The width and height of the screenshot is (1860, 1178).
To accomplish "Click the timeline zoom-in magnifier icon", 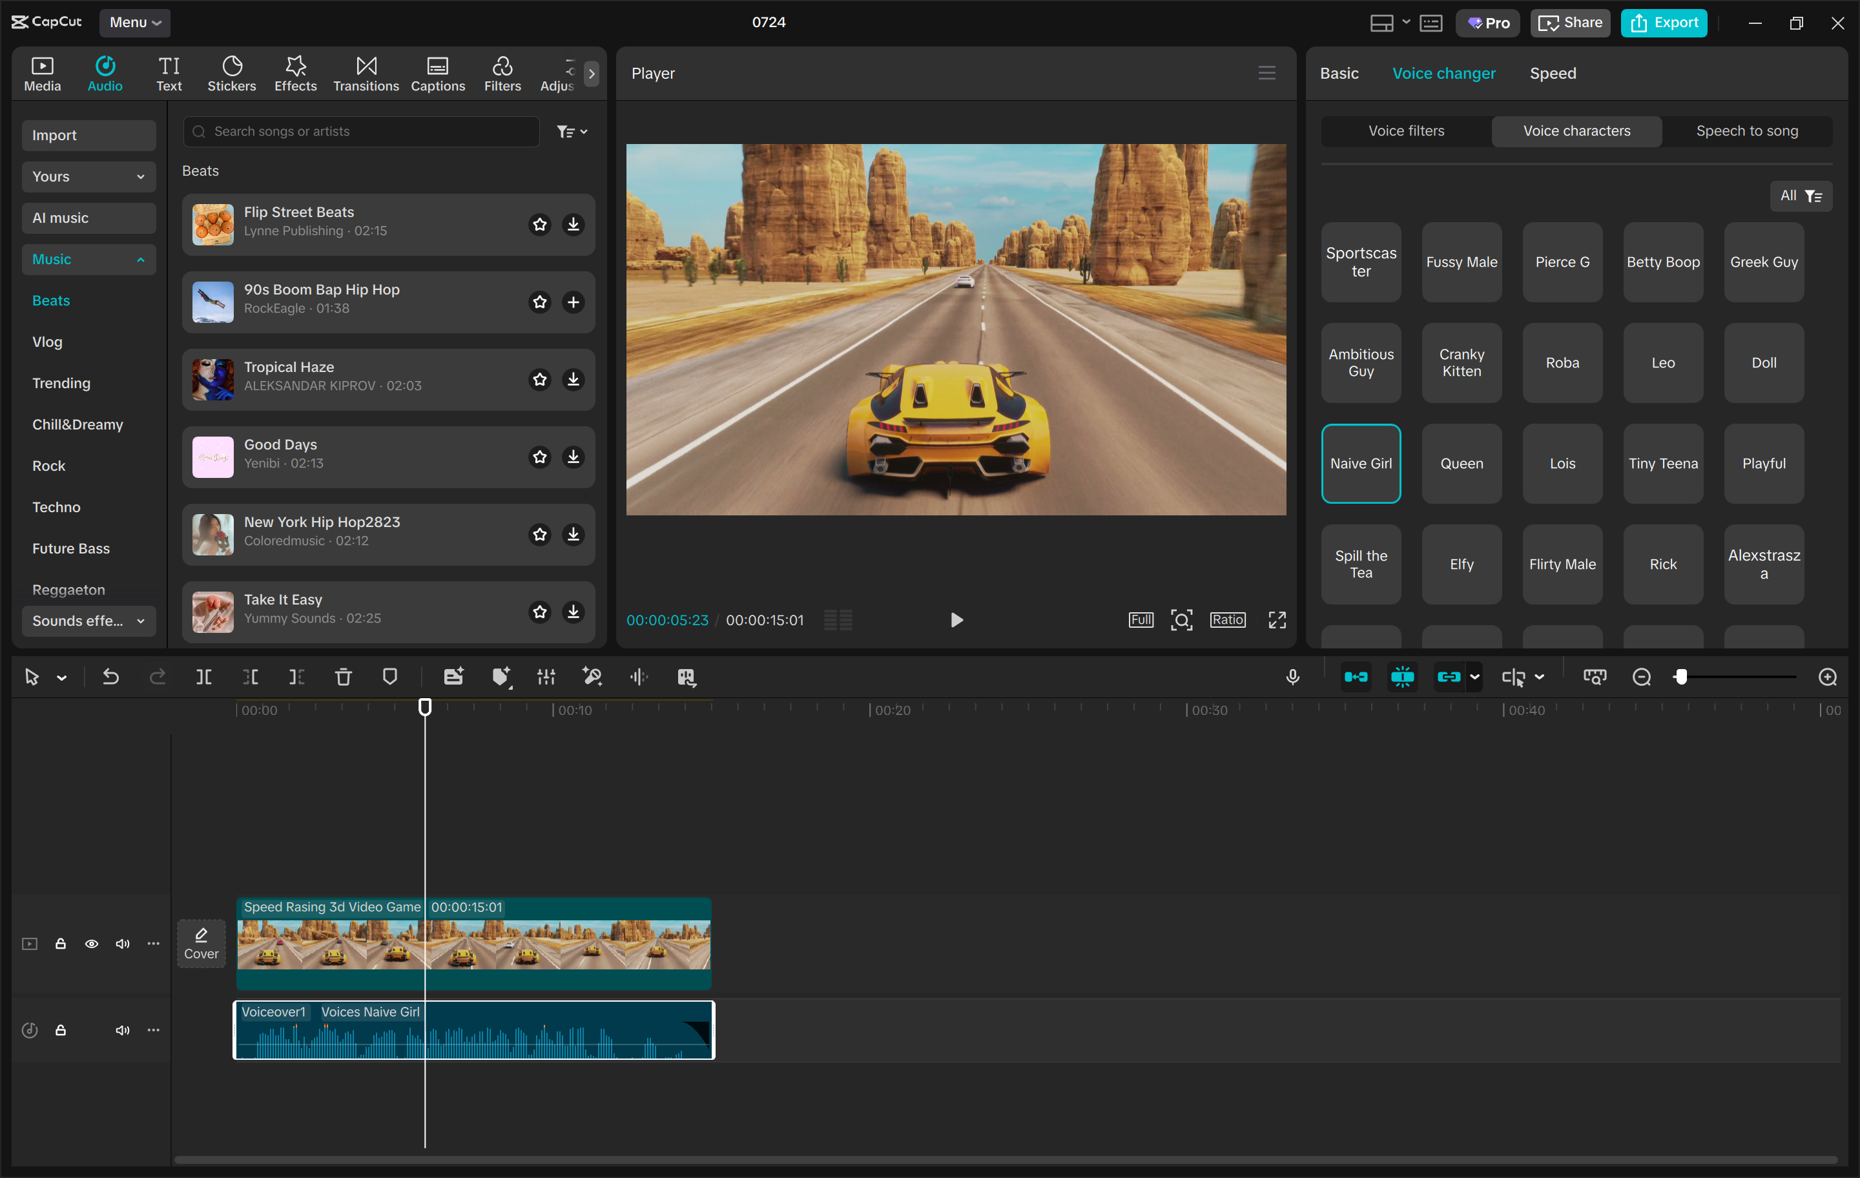I will tap(1828, 677).
